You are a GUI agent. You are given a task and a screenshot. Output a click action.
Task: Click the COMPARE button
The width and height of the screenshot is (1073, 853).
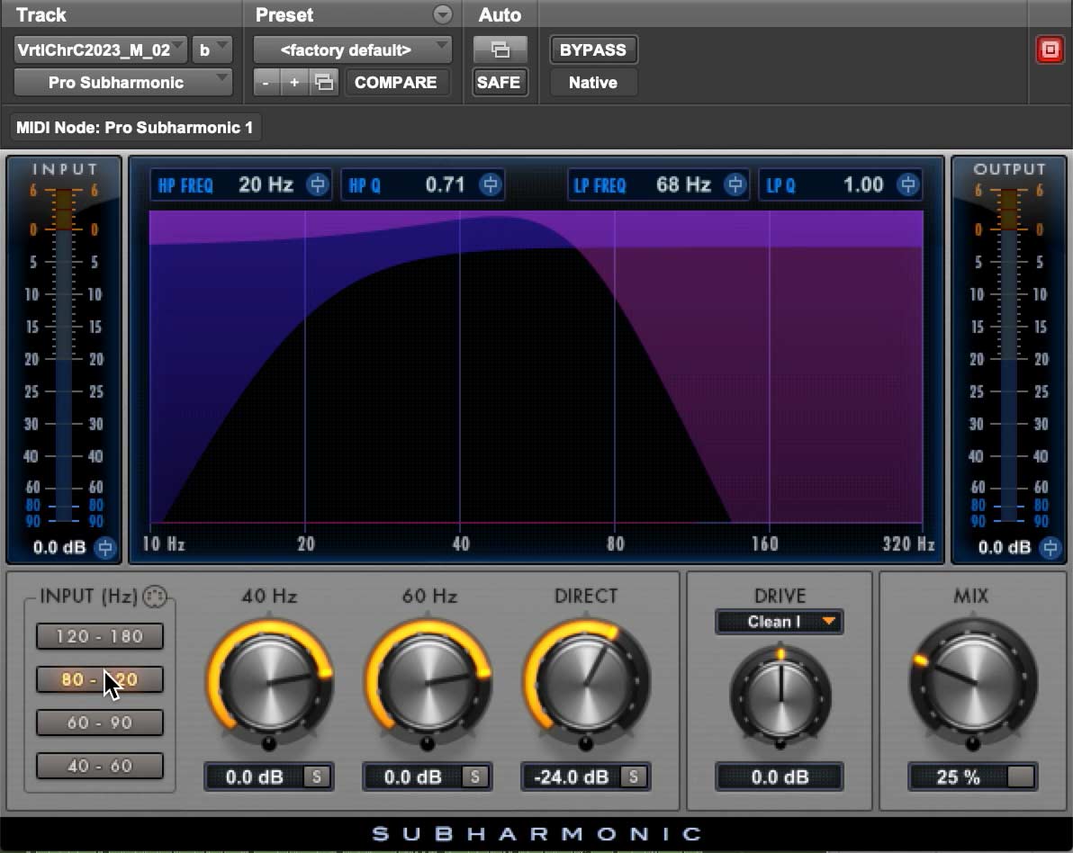coord(397,82)
